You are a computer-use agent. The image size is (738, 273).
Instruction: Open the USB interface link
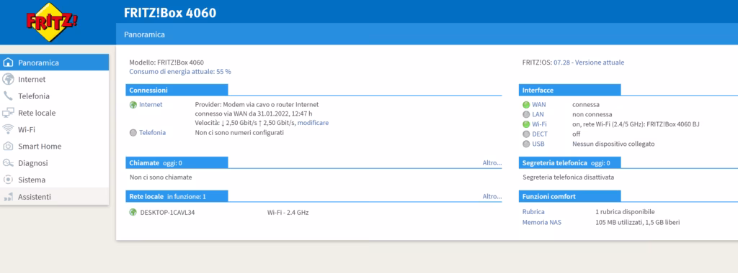[538, 144]
